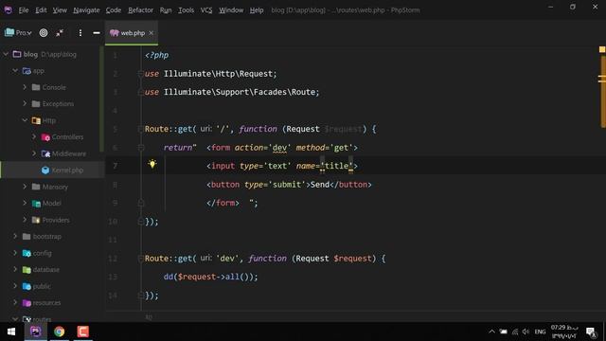Viewport: 606px width, 341px height.
Task: Click the lightbulb quick-fix icon
Action: tap(152, 164)
